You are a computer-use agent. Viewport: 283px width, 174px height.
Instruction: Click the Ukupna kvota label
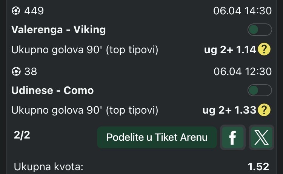point(48,166)
